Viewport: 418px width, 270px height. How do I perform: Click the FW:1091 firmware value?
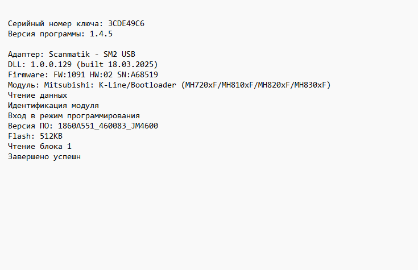(68, 75)
